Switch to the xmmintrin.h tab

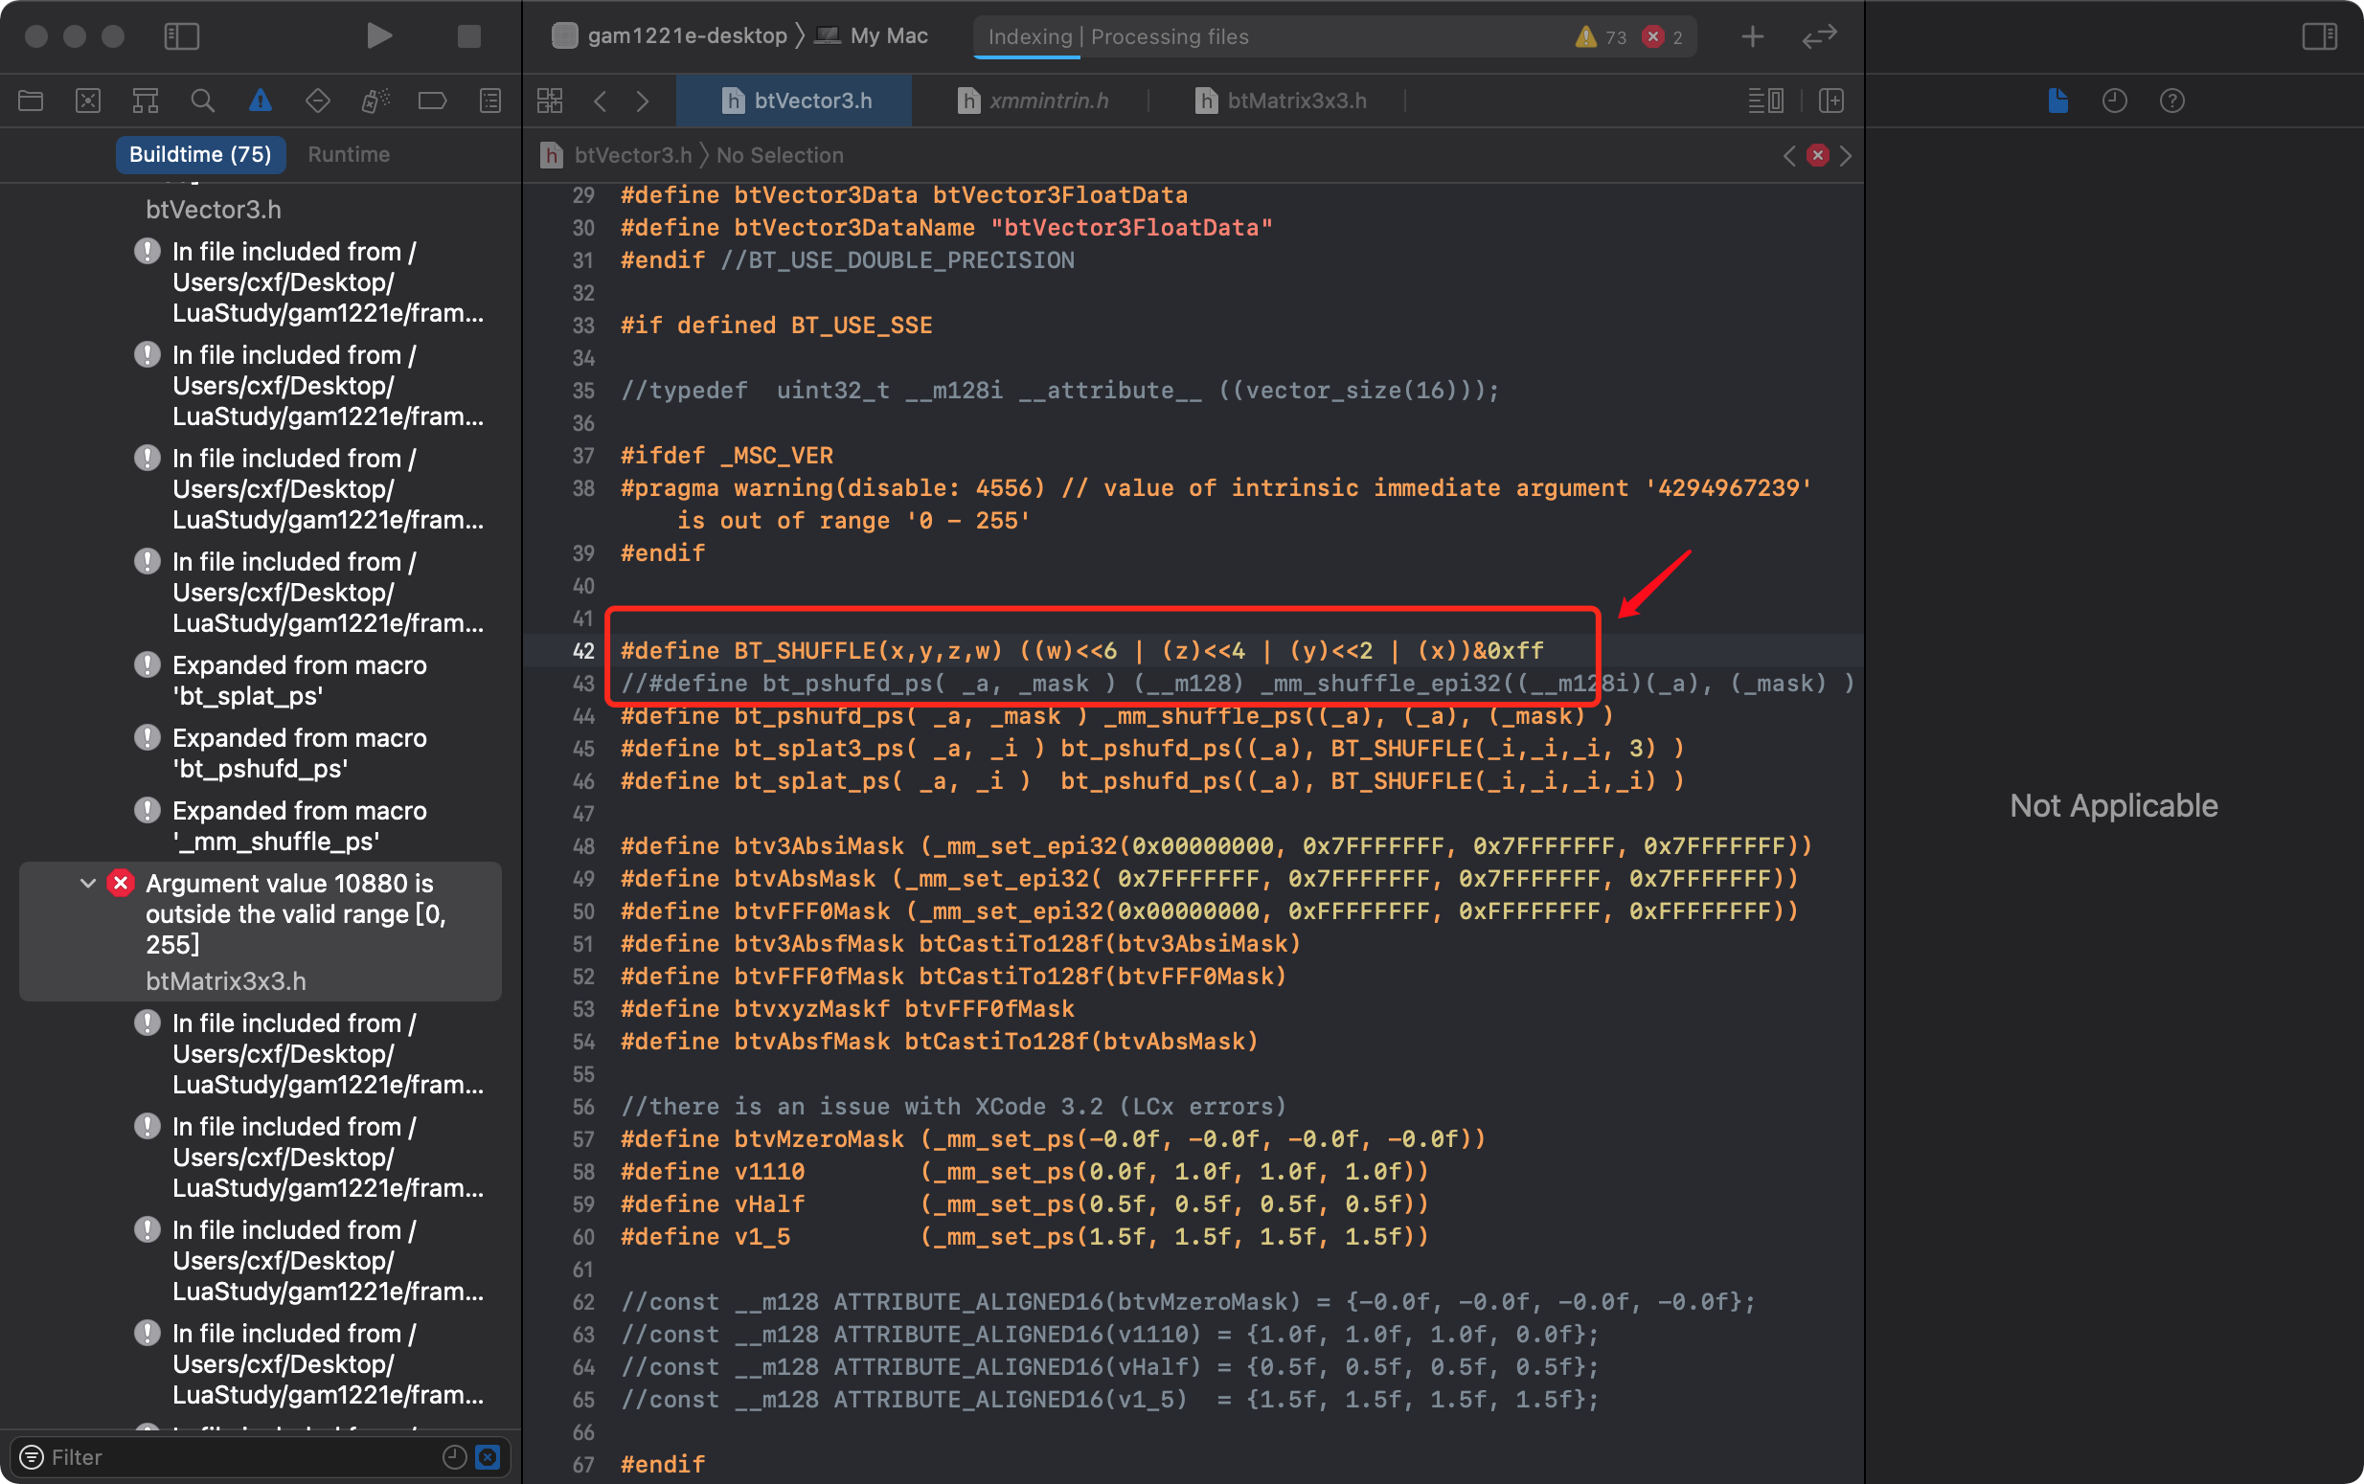pyautogui.click(x=1048, y=101)
